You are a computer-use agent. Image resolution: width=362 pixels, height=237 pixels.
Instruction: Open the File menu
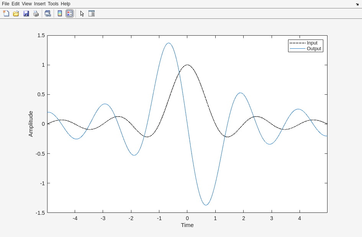click(5, 4)
